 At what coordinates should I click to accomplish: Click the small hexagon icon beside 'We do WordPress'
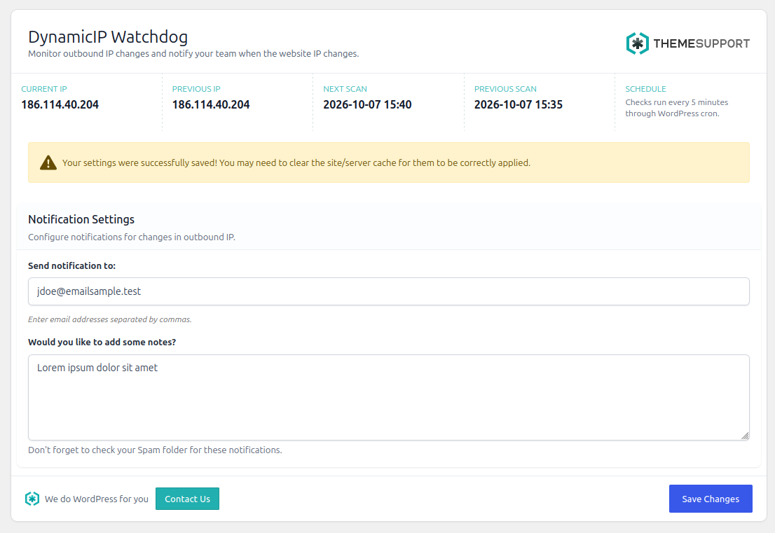tap(32, 499)
